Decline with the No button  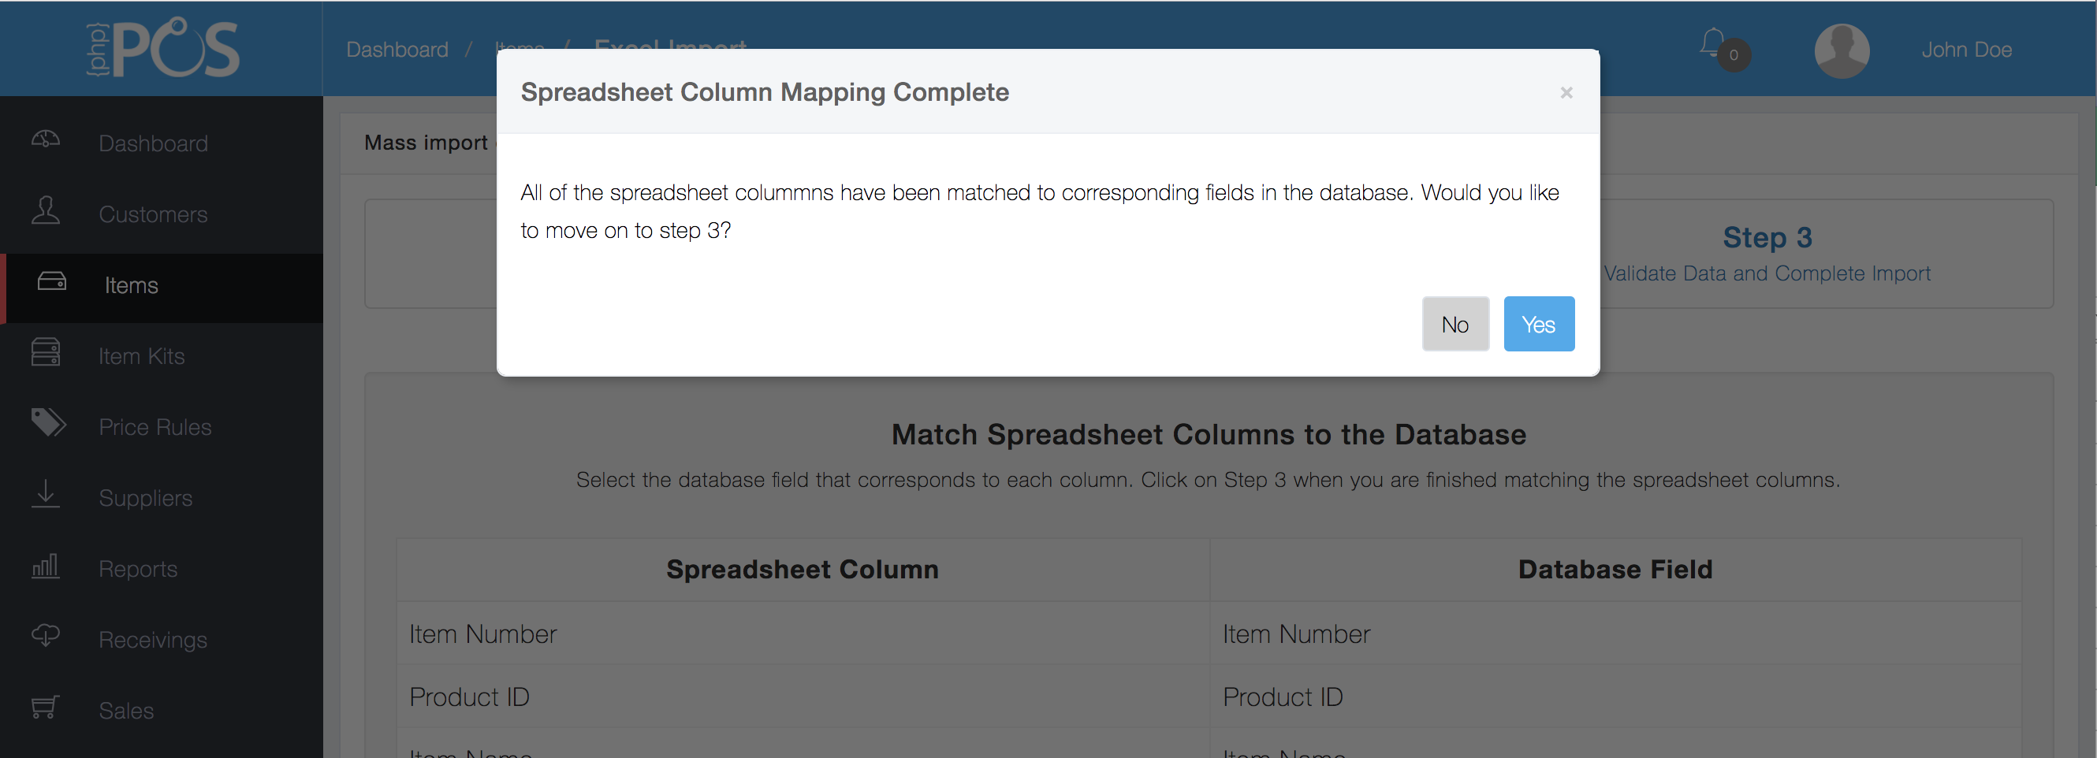tap(1454, 325)
